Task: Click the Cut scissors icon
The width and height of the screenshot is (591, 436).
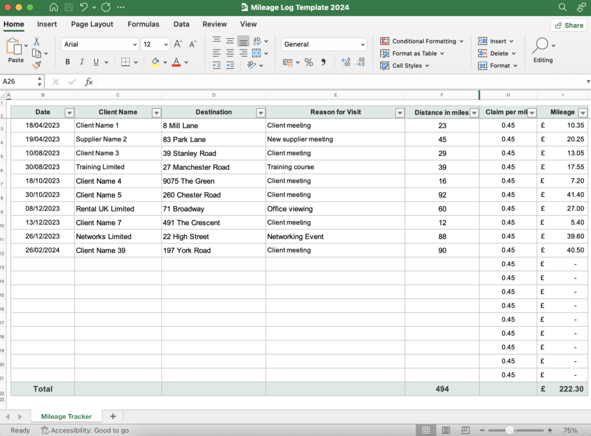Action: [x=36, y=42]
